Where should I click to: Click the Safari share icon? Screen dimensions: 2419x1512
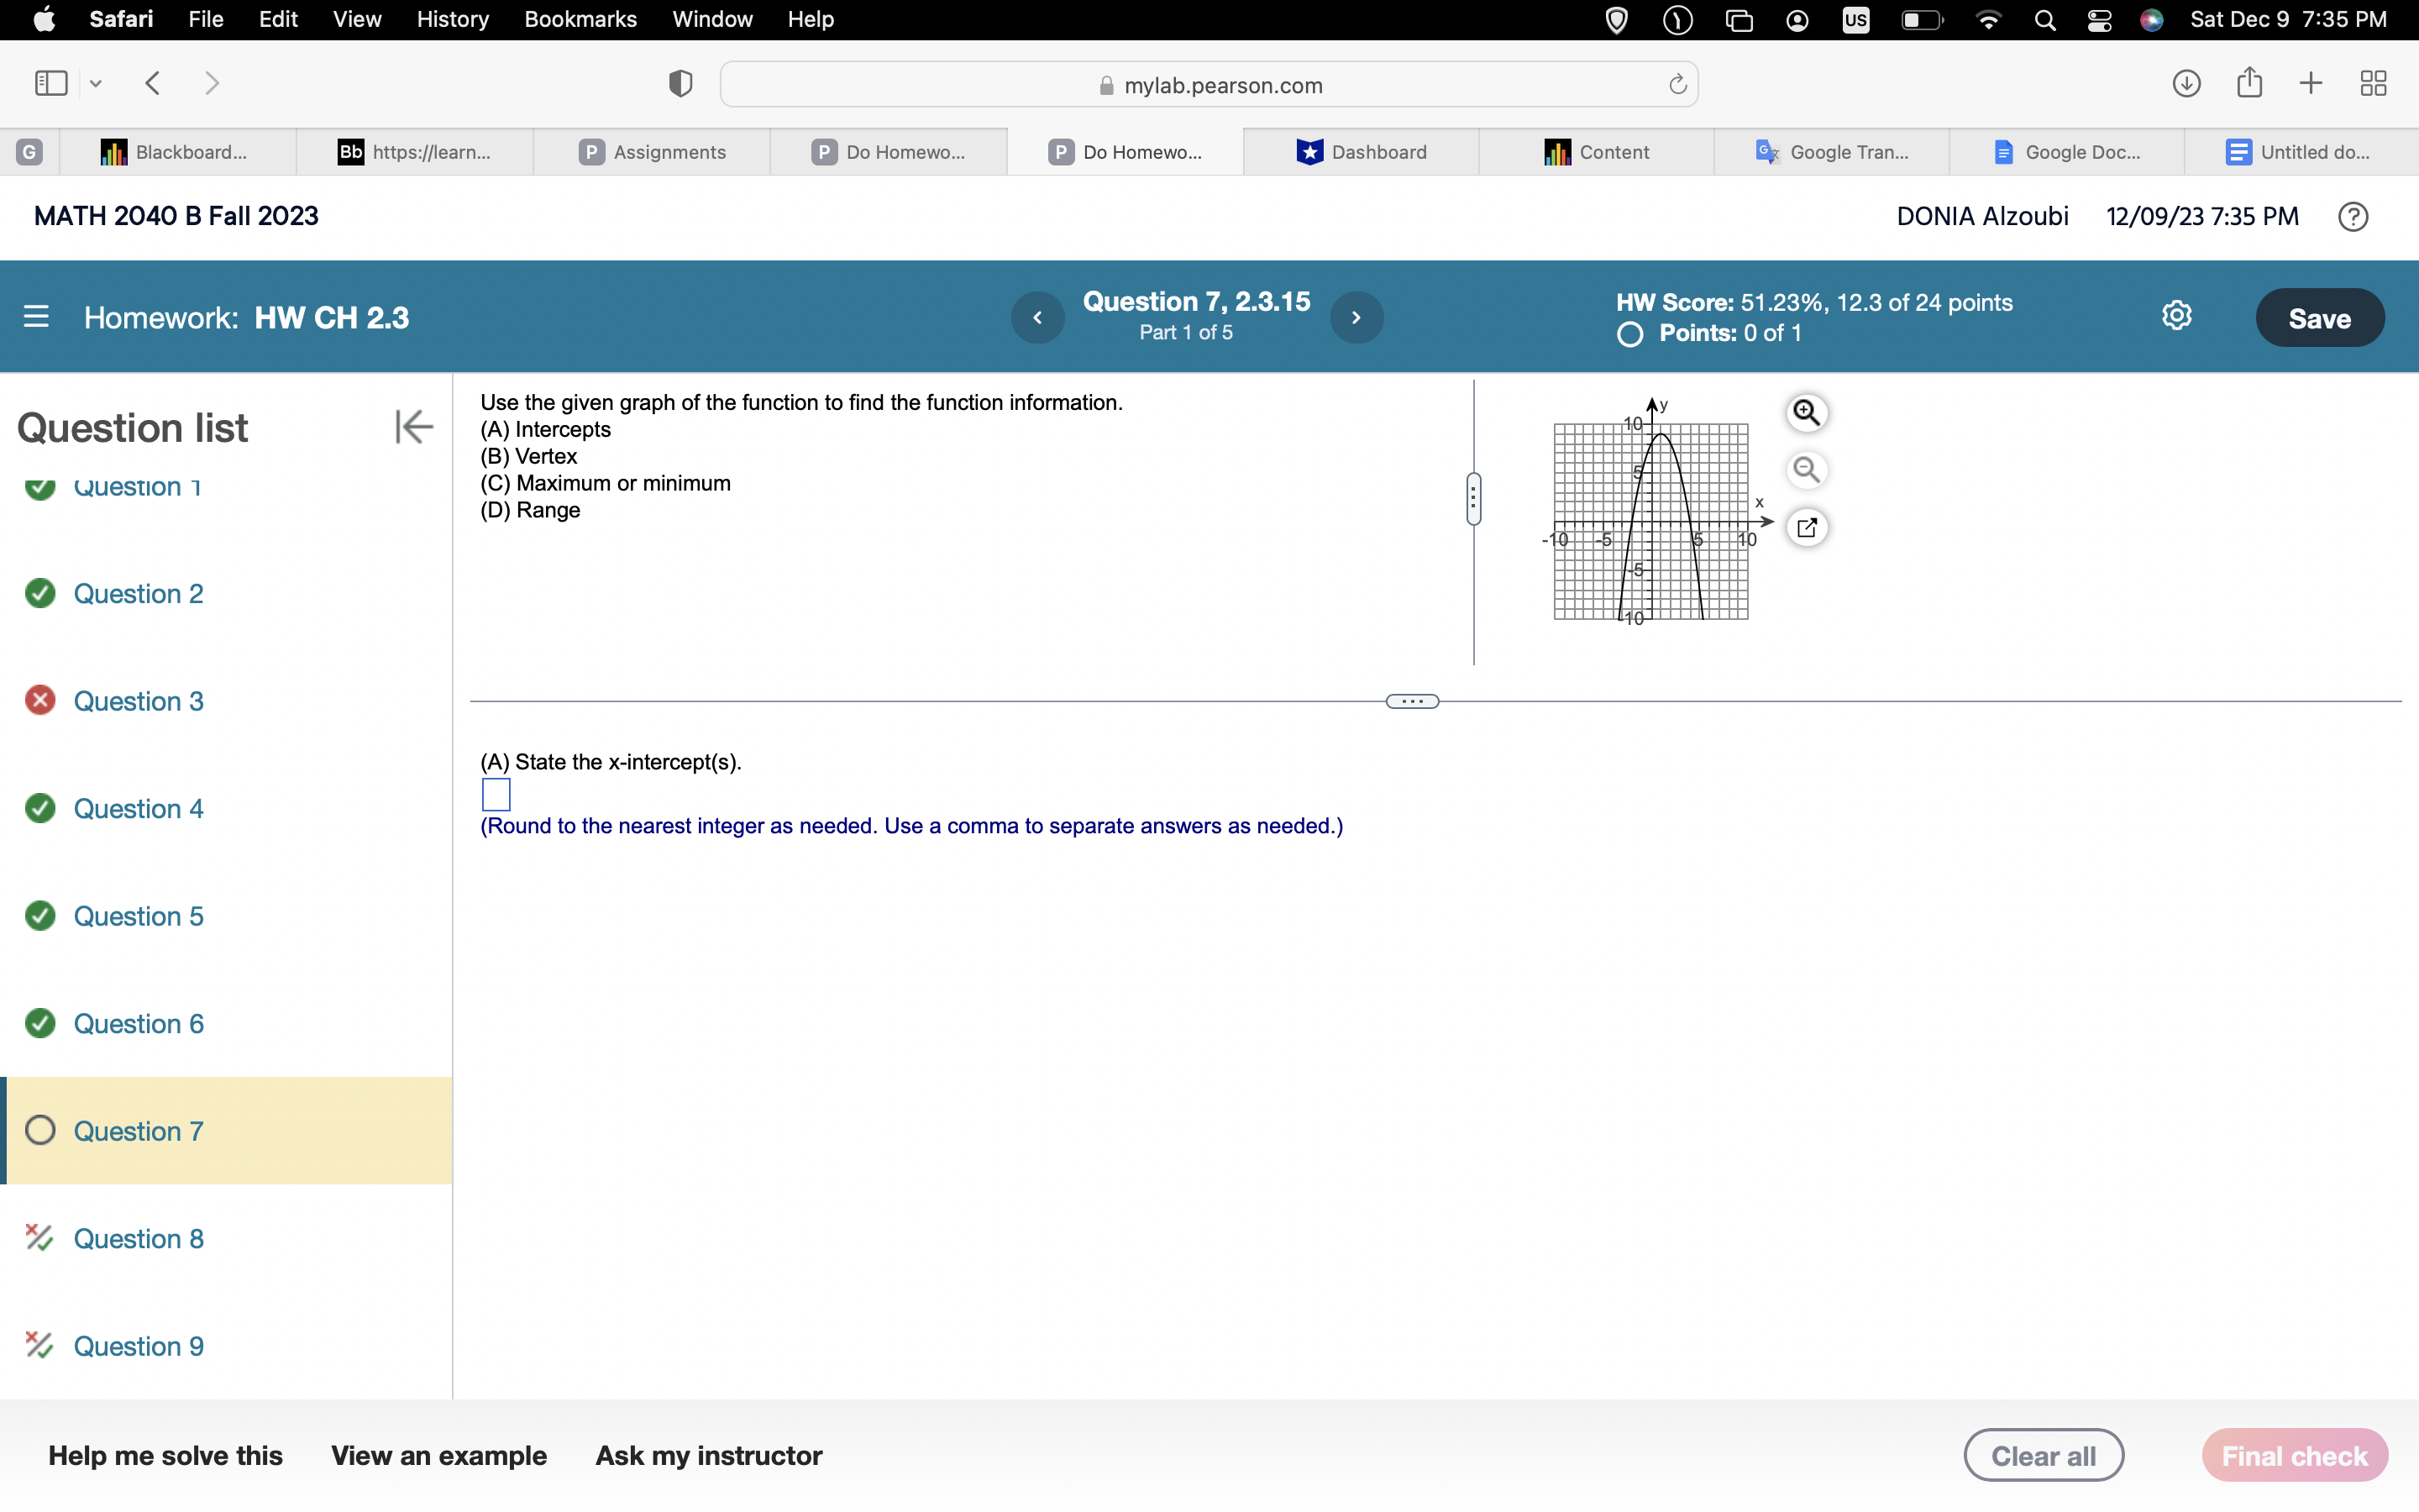(x=2249, y=83)
